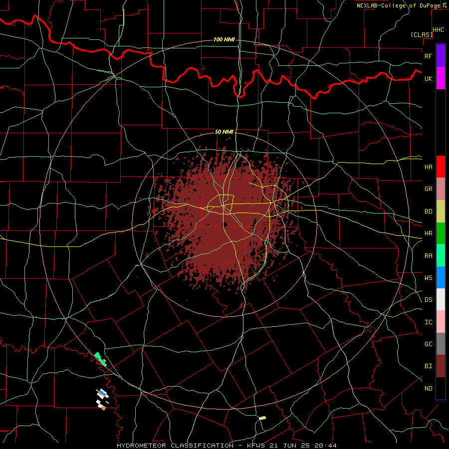Viewport: 449px width, 449px height.
Task: Click the HHC product code text
Action: point(439,30)
